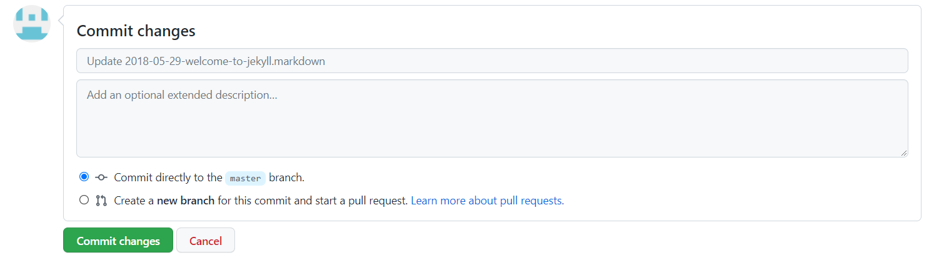Open the Learn more about pull requests link
Image resolution: width=949 pixels, height=270 pixels.
487,201
